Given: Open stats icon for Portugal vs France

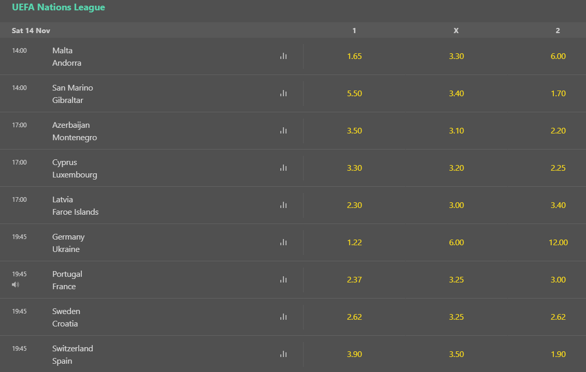Looking at the screenshot, I should point(283,279).
